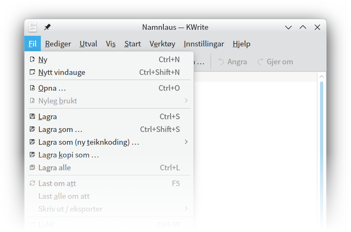Viewport: 351px width, 232px height.
Task: Click the save-as icon beside Lagra som …
Action: [x=32, y=129]
